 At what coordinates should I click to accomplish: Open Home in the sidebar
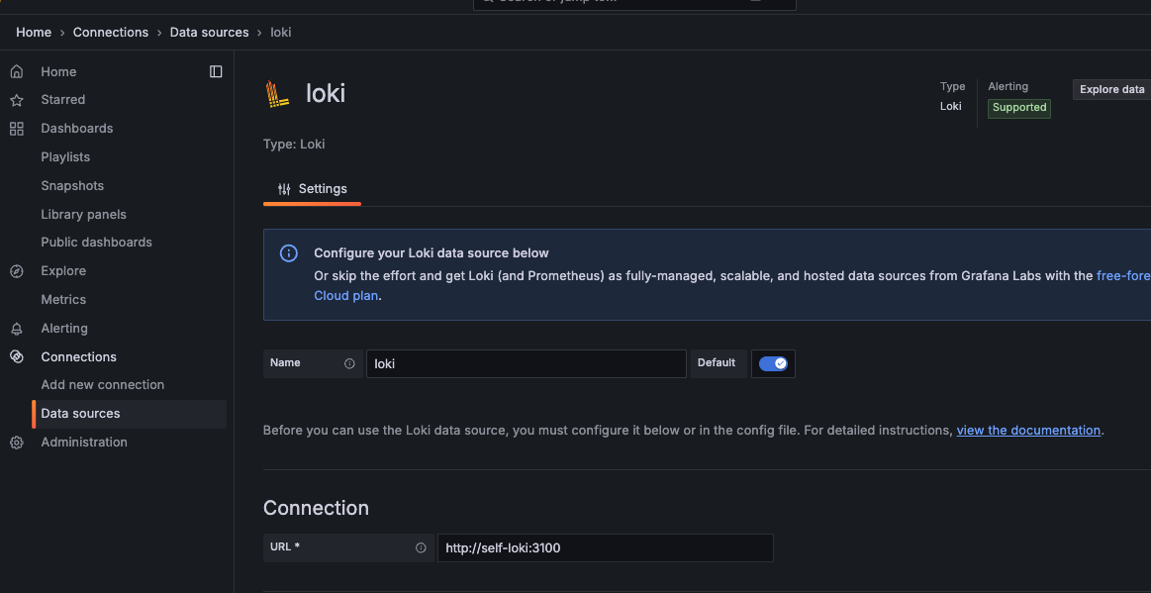(x=58, y=72)
